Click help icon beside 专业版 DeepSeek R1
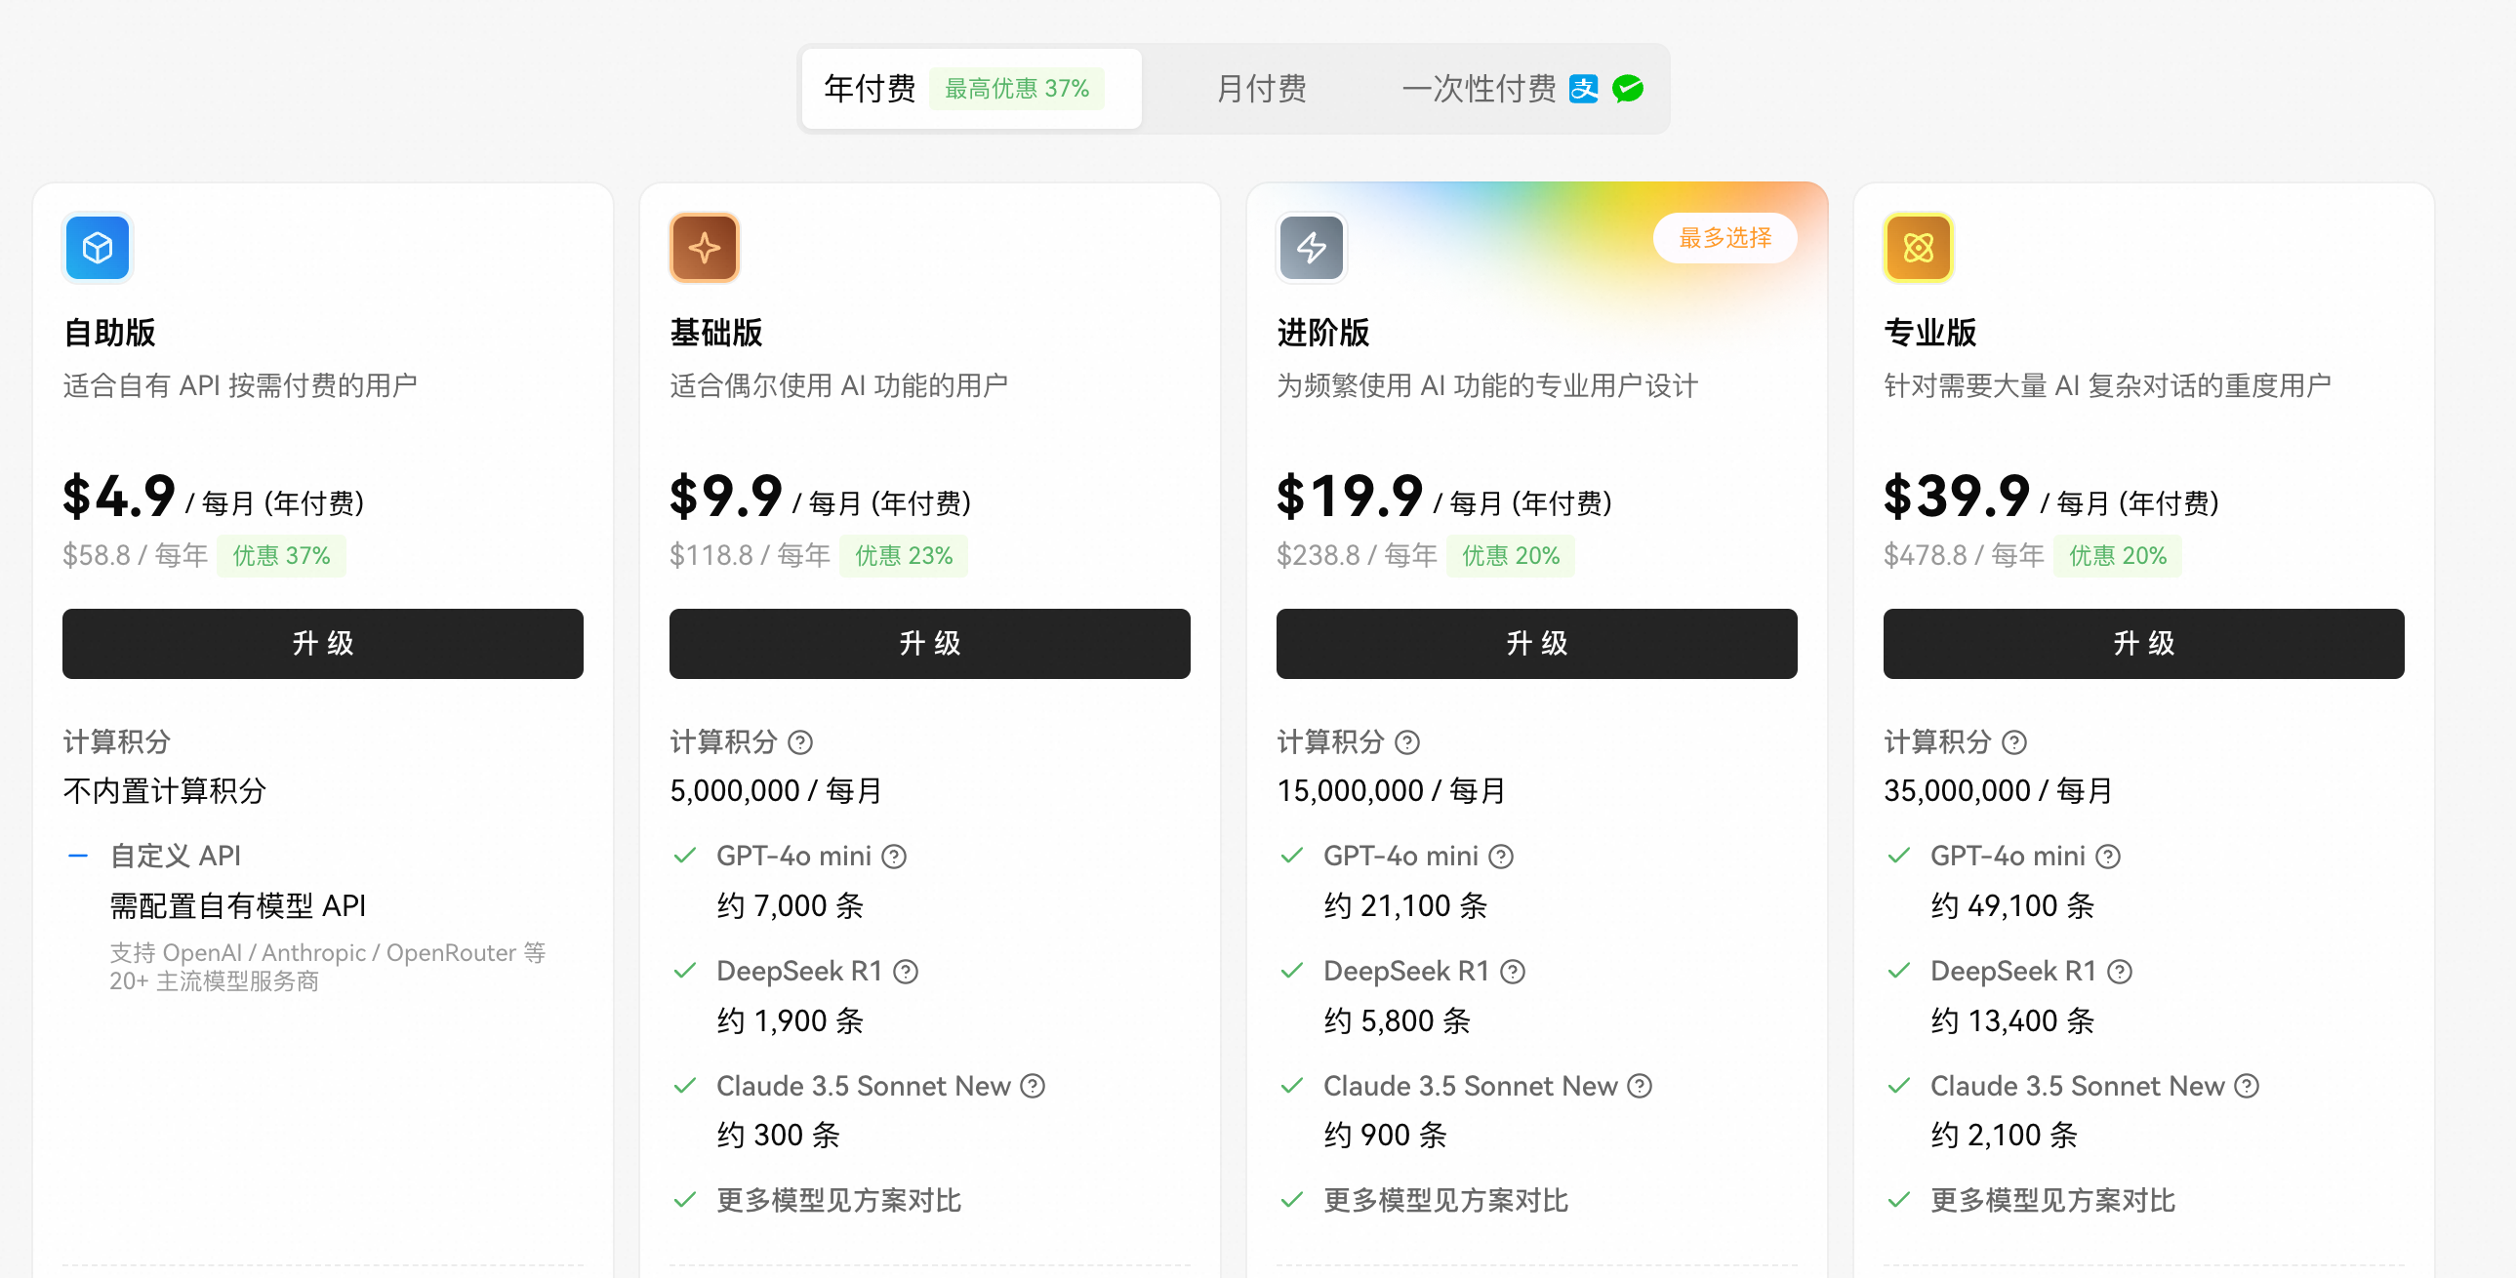The height and width of the screenshot is (1278, 2516). tap(2120, 973)
